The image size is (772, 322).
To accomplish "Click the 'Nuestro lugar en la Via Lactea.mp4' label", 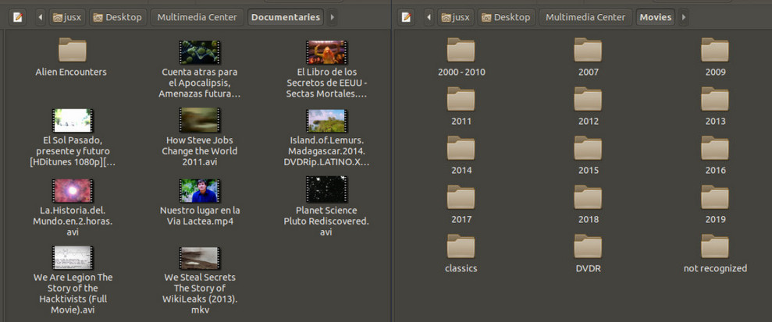I will point(199,215).
